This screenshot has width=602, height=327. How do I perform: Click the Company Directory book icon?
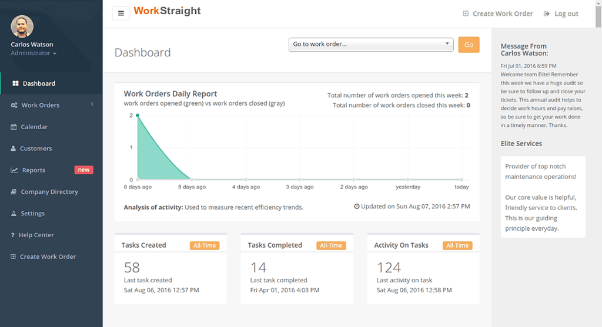(14, 192)
